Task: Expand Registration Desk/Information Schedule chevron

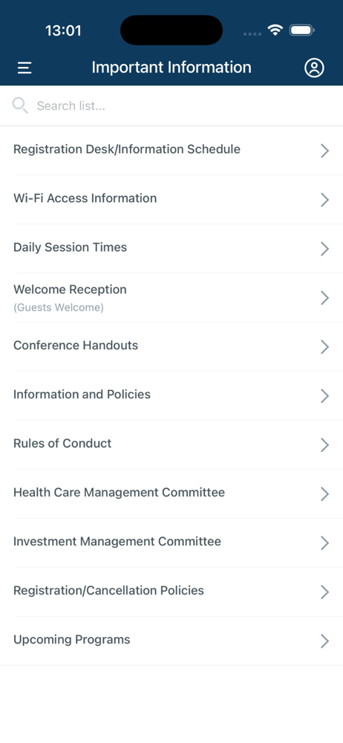Action: click(x=324, y=151)
